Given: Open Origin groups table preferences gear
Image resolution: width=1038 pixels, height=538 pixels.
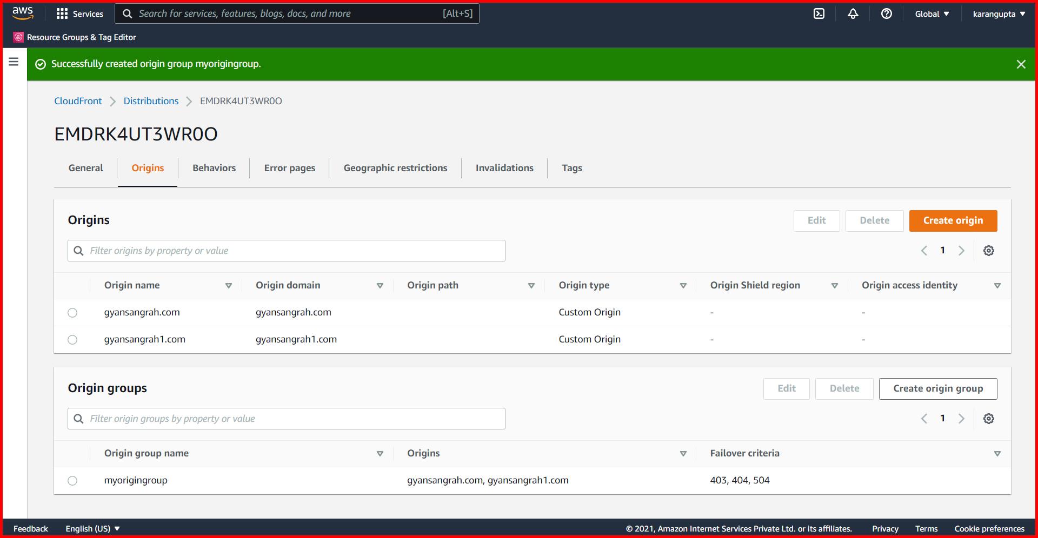Looking at the screenshot, I should 989,418.
